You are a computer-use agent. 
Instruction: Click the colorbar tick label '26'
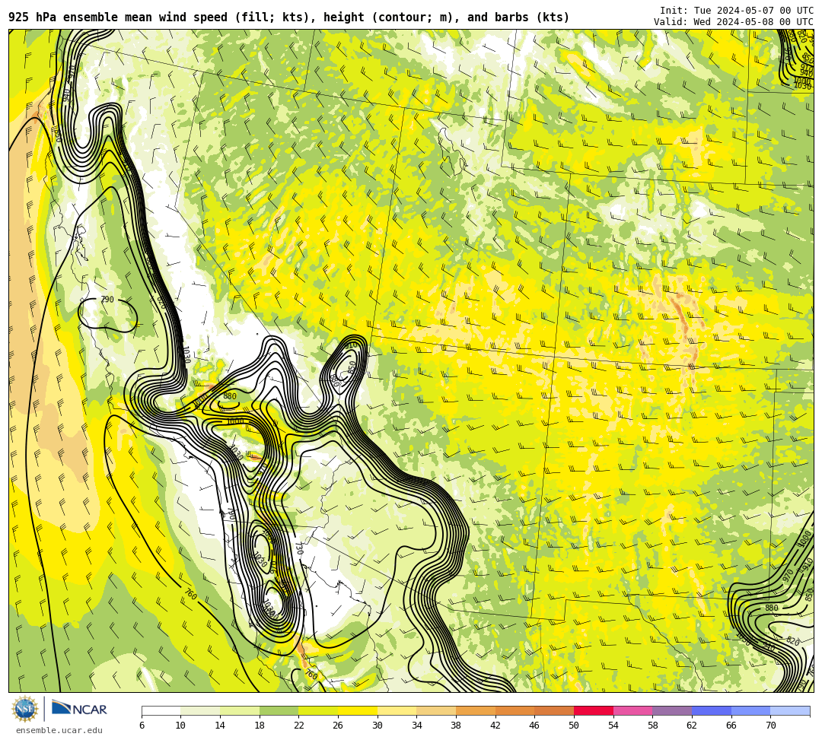pos(338,726)
